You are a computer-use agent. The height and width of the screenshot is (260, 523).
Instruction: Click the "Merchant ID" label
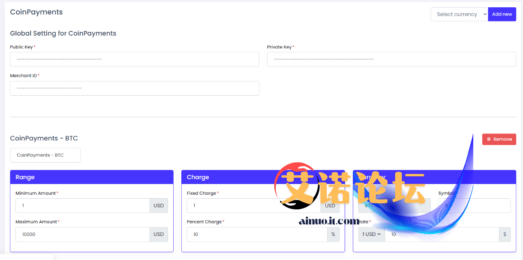24,76
